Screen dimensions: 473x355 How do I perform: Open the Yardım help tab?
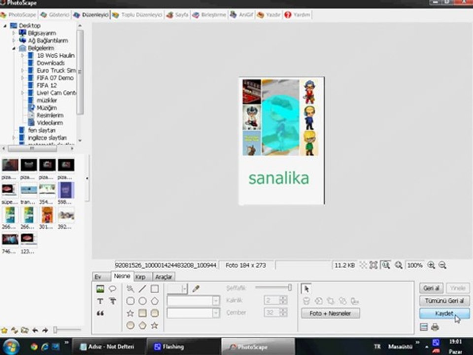298,14
